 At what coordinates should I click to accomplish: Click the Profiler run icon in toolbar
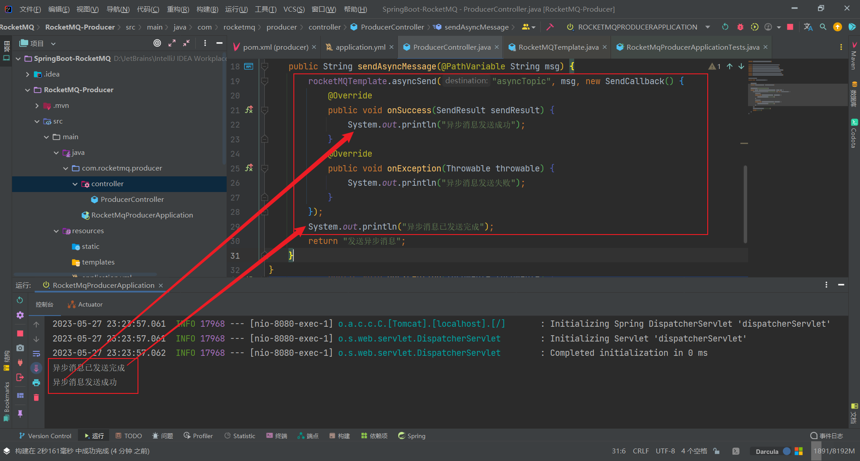pos(769,27)
